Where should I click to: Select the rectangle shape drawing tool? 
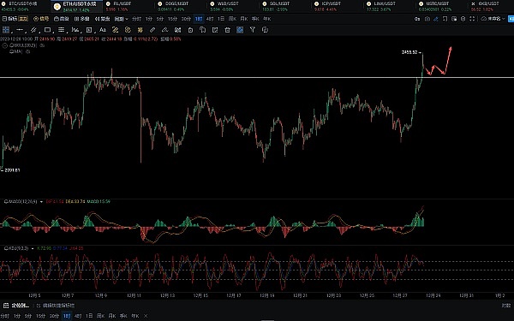tap(47, 30)
